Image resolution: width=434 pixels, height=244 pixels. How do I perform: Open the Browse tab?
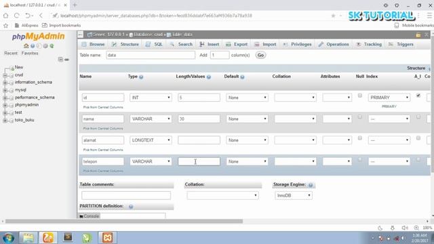click(94, 44)
